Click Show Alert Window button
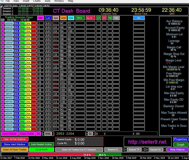189x160 pixels. click(x=15, y=144)
